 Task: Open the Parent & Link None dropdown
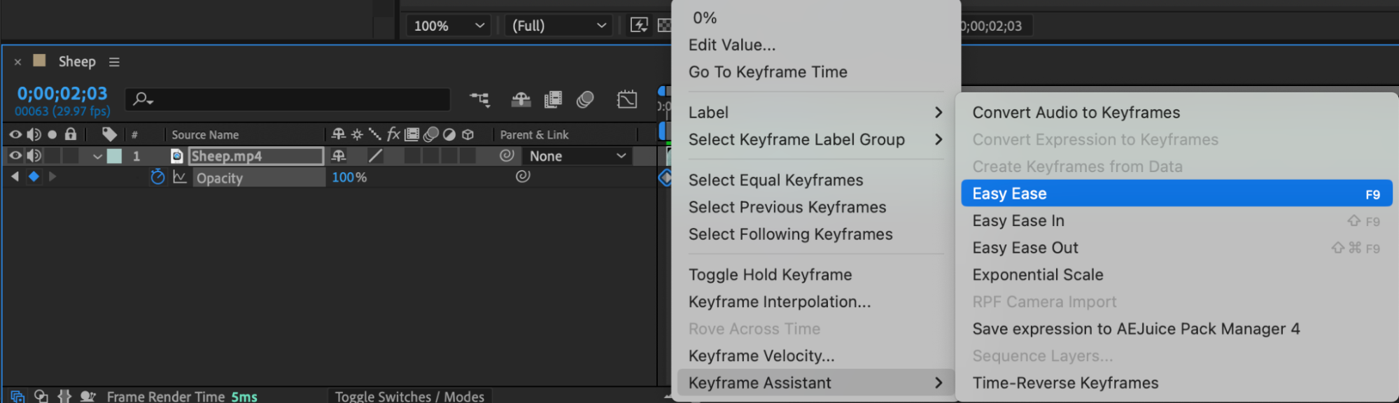pos(577,156)
